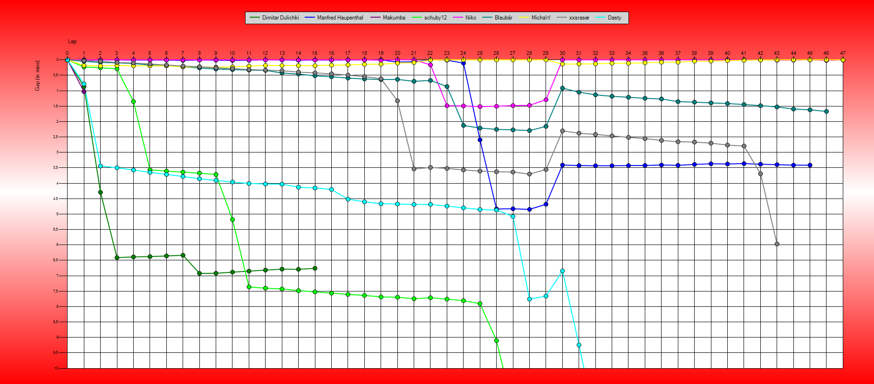The height and width of the screenshot is (384, 874).
Task: Click Manfred Haupenthal's data point at lap 25
Action: (480, 140)
